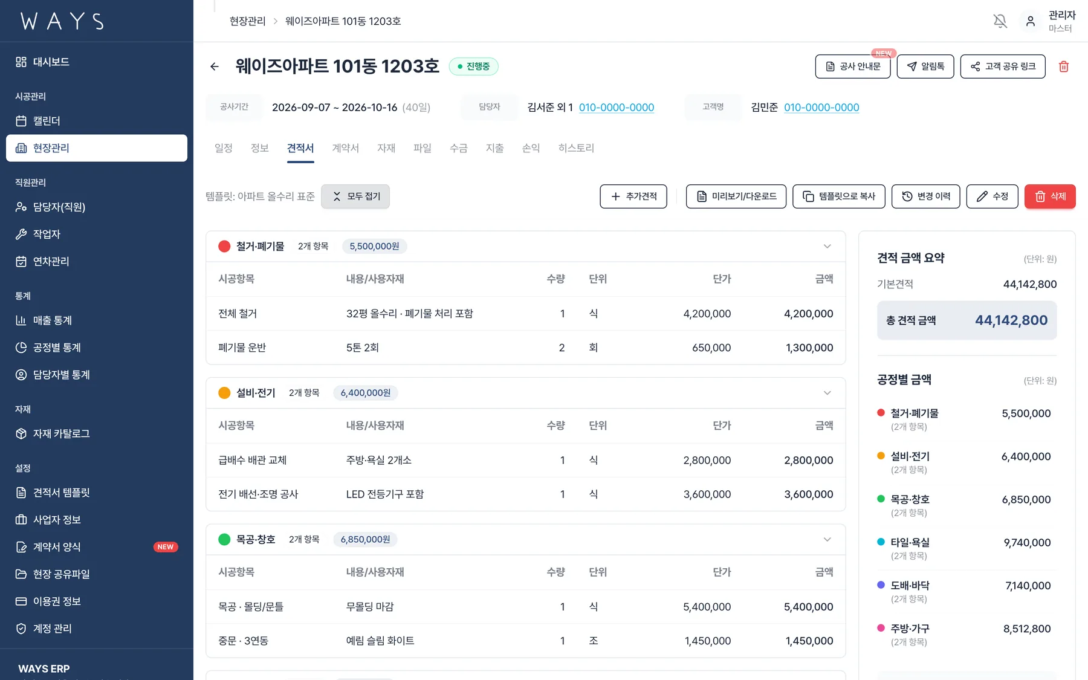This screenshot has height=680, width=1088.
Task: Open 이용권 정보 in the sidebar
Action: tap(97, 601)
